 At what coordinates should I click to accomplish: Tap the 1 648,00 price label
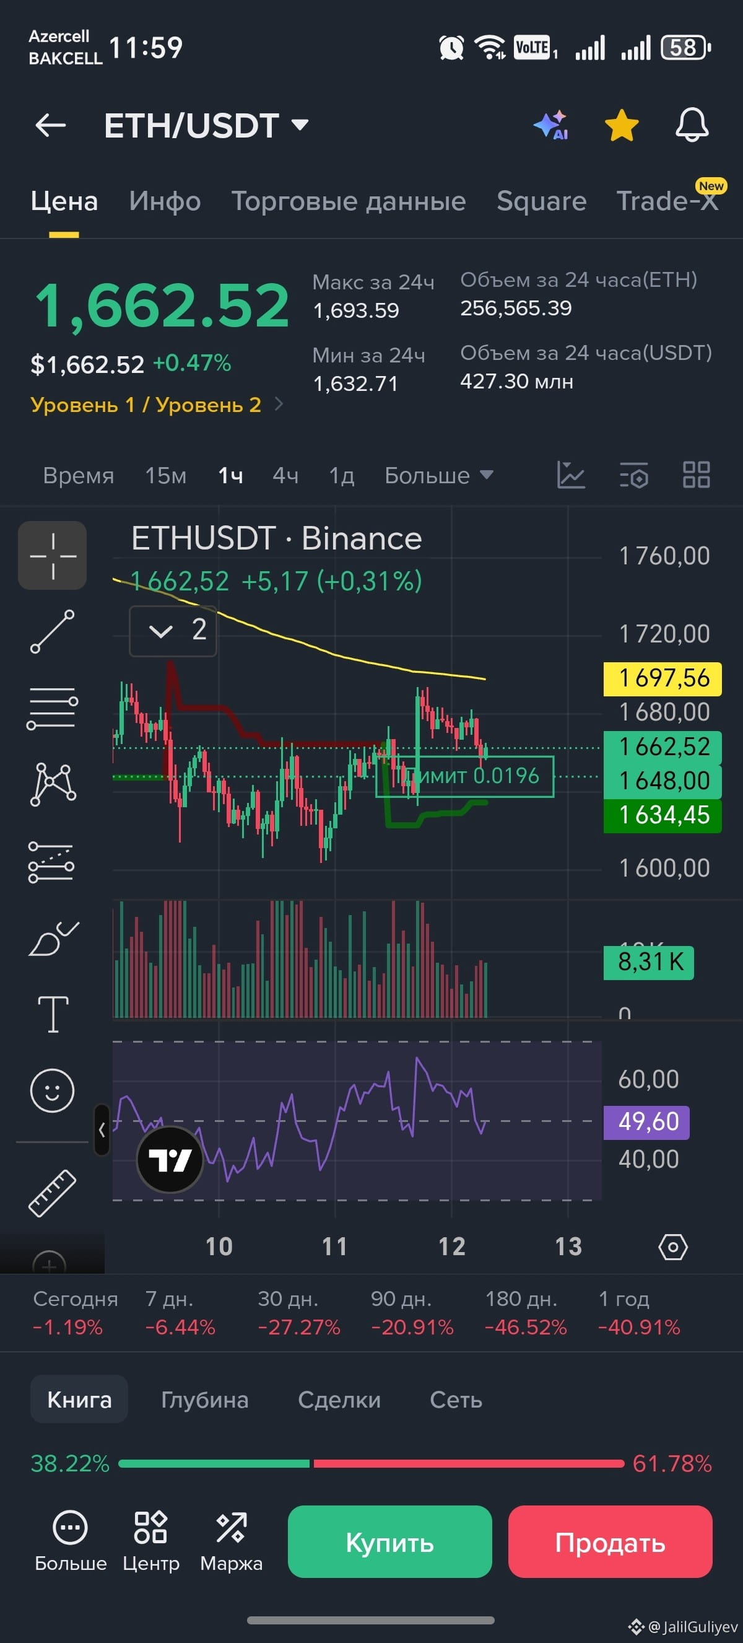663,781
